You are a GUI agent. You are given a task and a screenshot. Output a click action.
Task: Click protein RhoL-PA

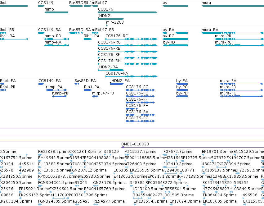pos(2,84)
